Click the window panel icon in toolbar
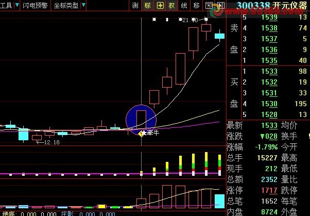Screen dimensions: 310x216 [209, 6]
